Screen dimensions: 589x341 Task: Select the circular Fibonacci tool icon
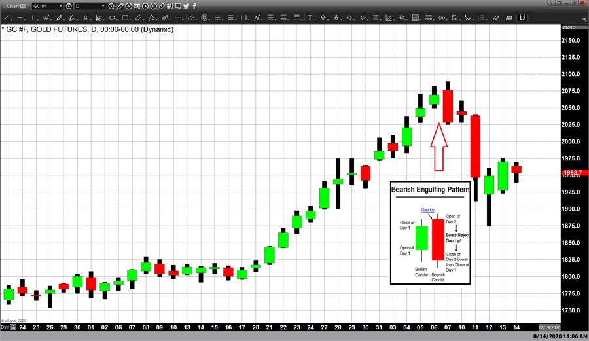(x=205, y=18)
